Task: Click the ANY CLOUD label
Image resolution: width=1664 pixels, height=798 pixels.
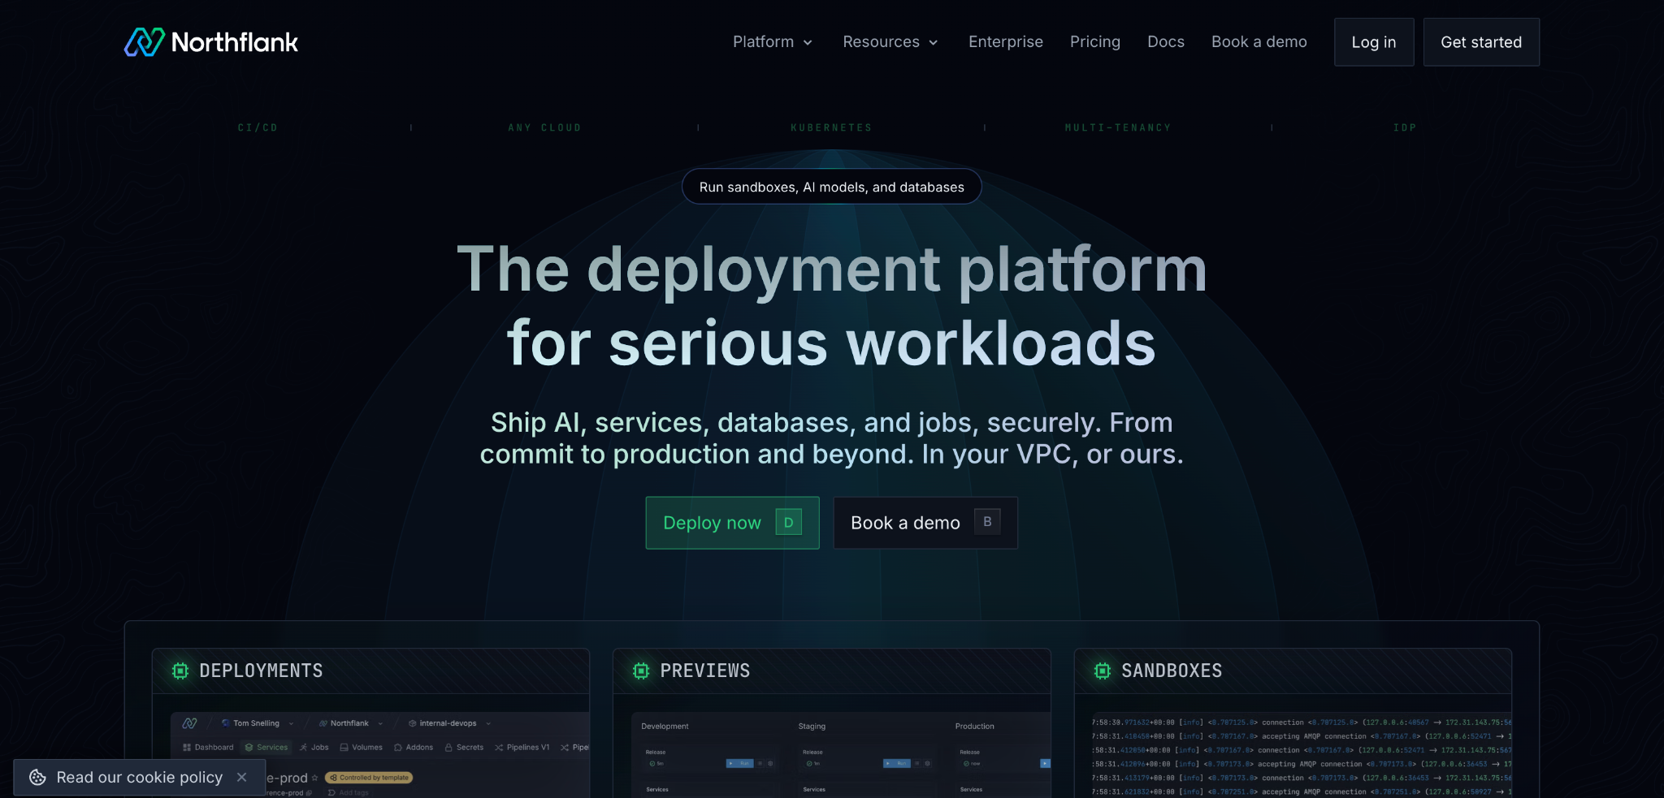Action: coord(544,128)
